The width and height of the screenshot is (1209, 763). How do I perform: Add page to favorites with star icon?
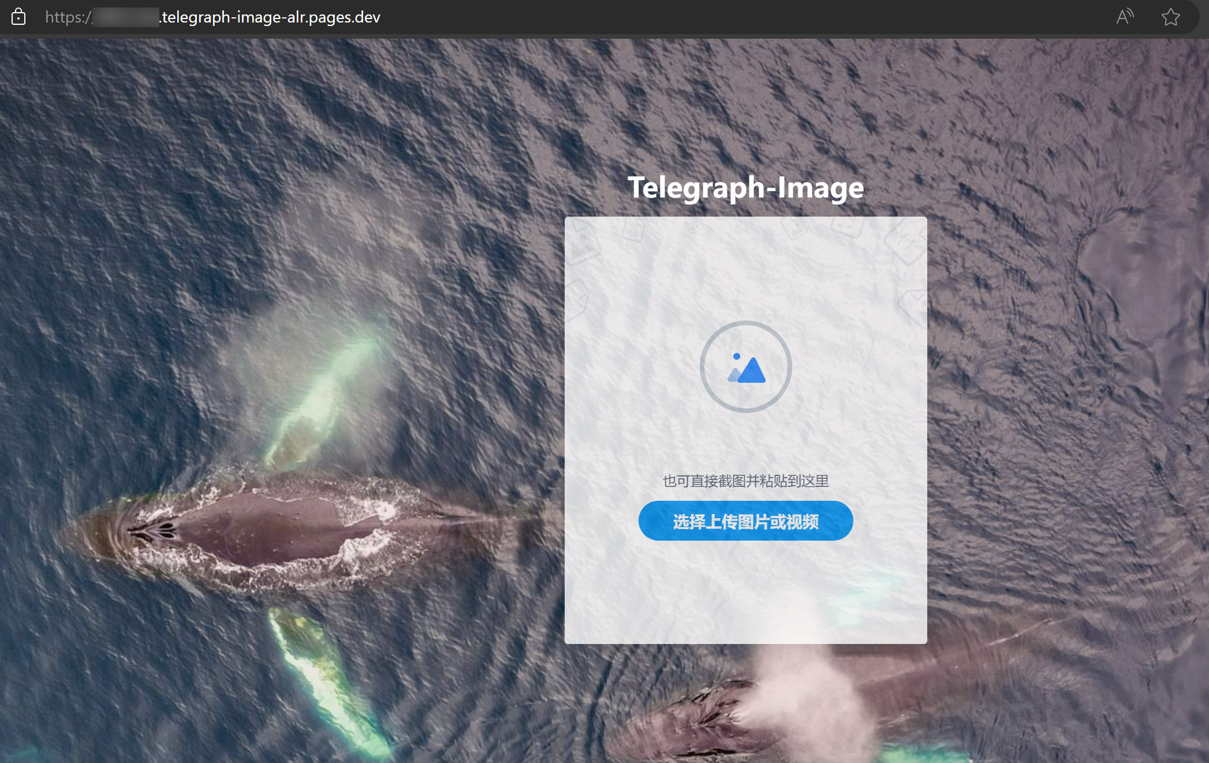coord(1170,17)
